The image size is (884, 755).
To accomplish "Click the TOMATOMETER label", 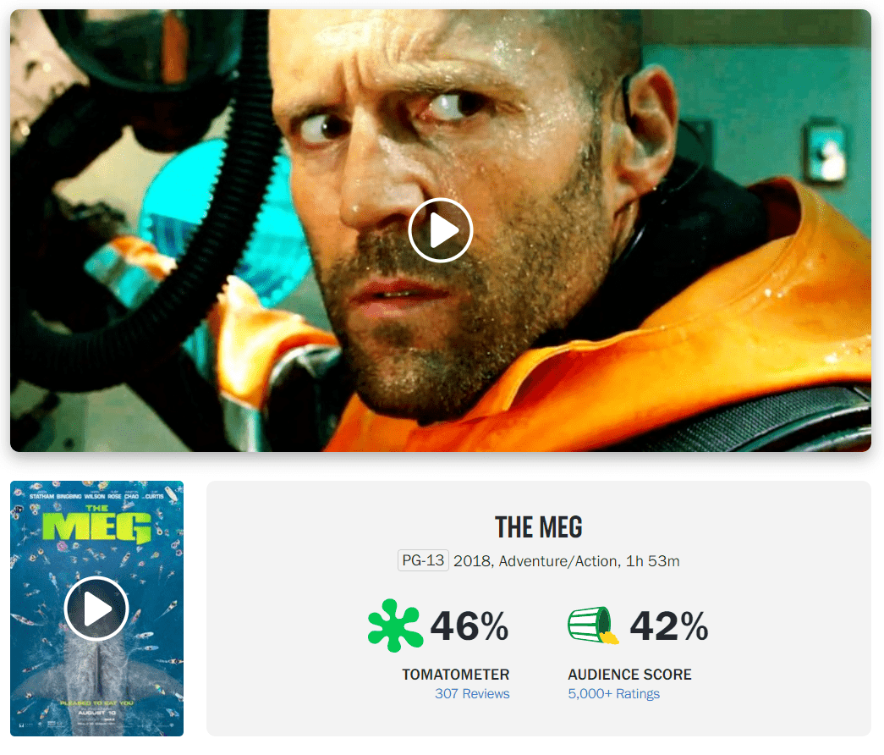I will (455, 675).
